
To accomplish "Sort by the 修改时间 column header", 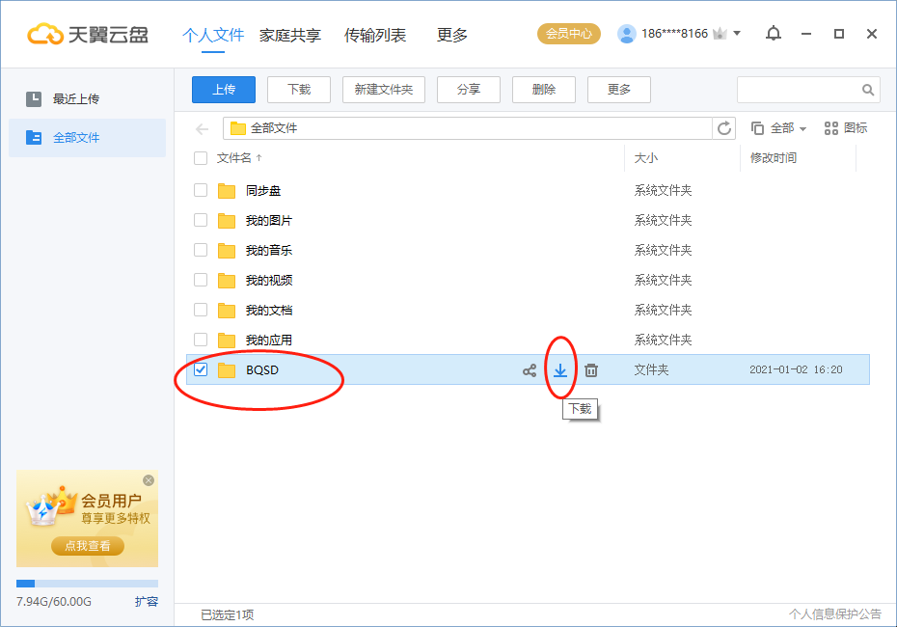I will [x=774, y=158].
